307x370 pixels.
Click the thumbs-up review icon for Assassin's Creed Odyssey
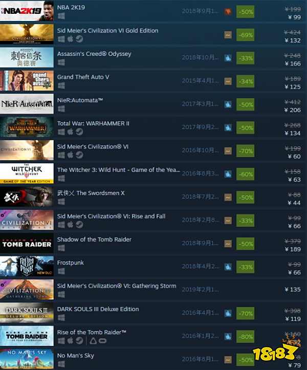(228, 58)
